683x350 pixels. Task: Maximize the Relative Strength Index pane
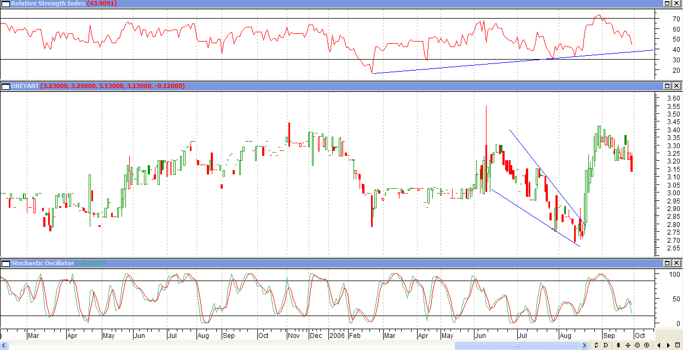click(667, 3)
